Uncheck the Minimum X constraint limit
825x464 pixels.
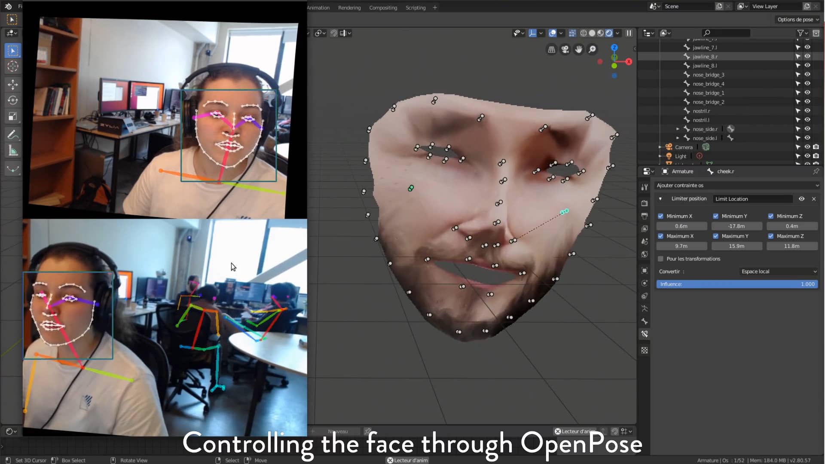pyautogui.click(x=660, y=216)
